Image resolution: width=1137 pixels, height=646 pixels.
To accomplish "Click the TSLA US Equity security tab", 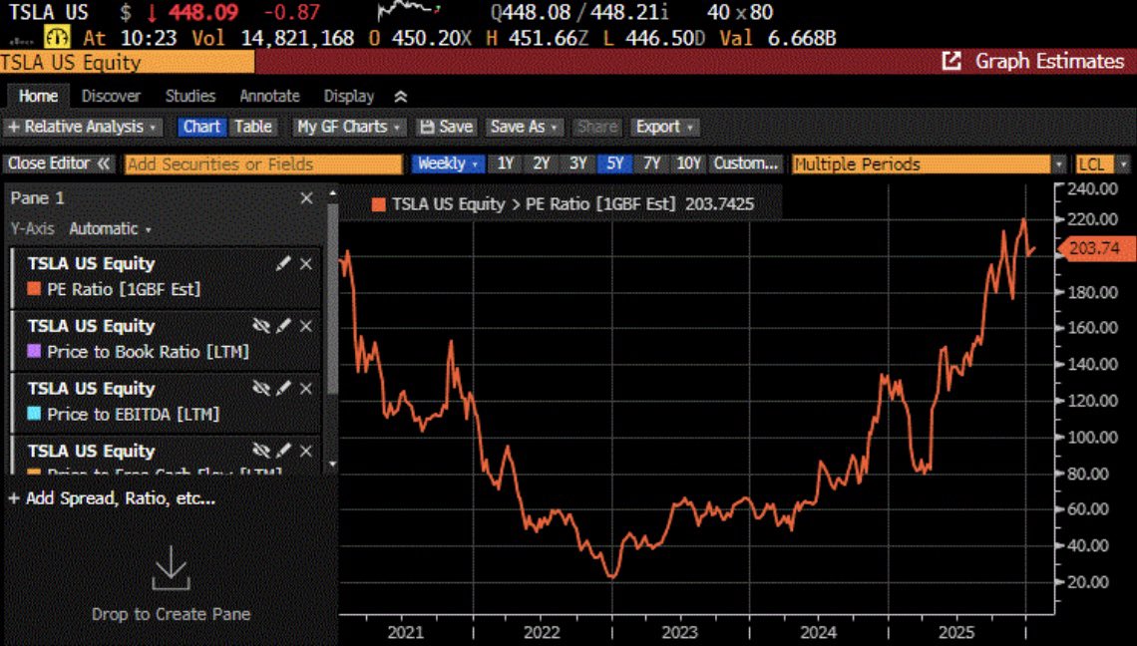I will 127,63.
